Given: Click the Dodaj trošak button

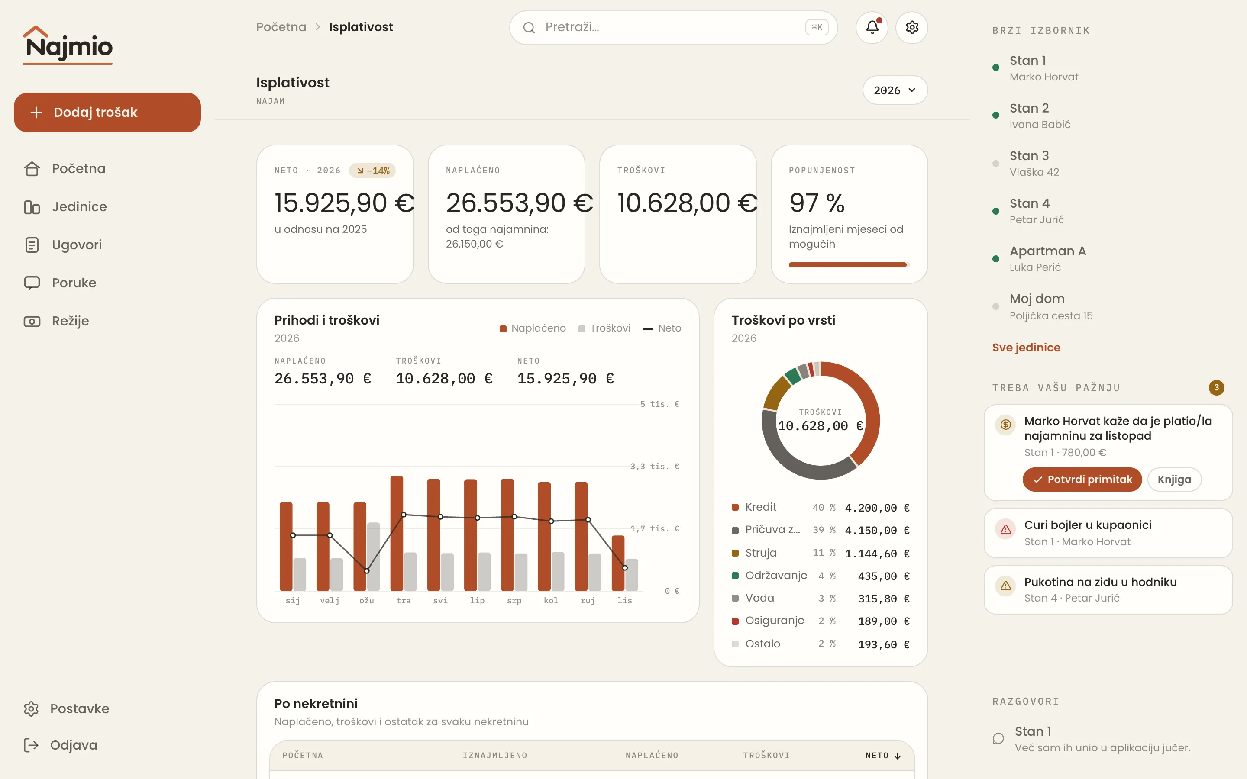Looking at the screenshot, I should pyautogui.click(x=107, y=113).
